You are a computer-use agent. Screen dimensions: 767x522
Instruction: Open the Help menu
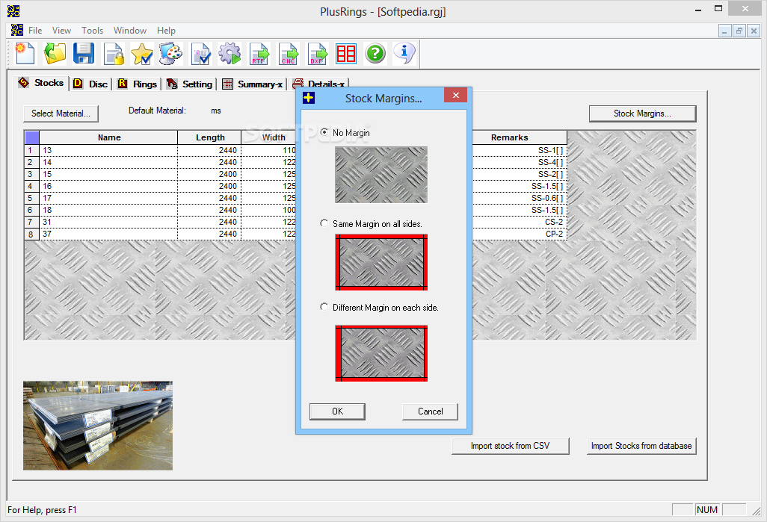[x=166, y=31]
